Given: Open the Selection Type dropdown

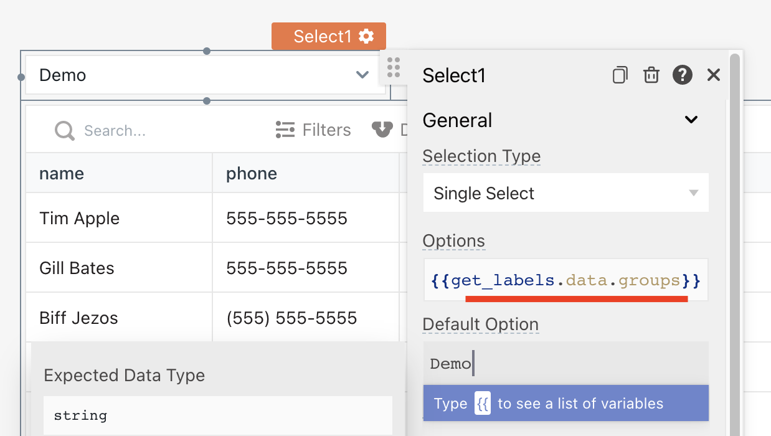Looking at the screenshot, I should coord(565,193).
